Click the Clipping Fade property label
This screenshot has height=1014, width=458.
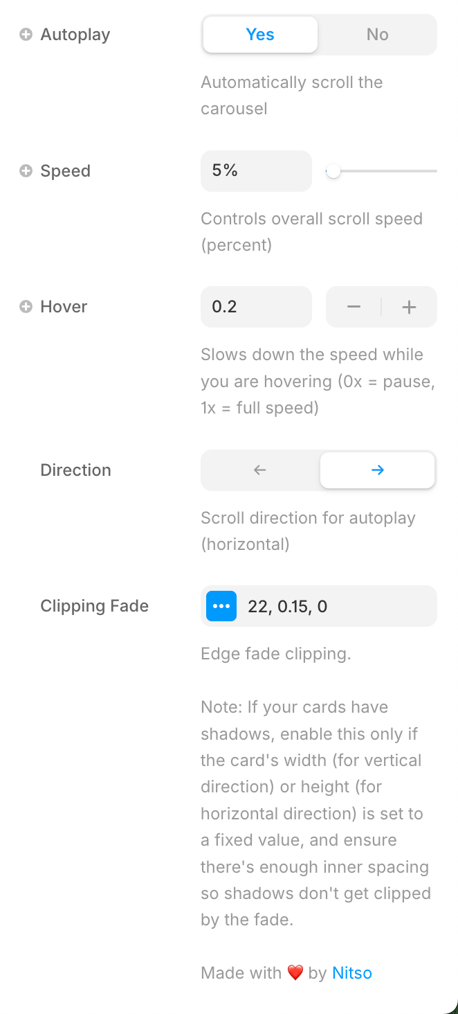point(95,606)
